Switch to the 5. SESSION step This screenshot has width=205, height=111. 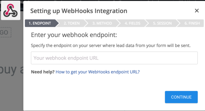[x=162, y=23]
